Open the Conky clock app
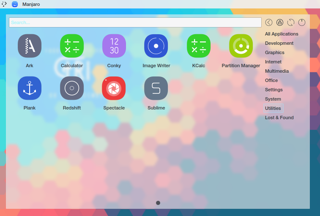The height and width of the screenshot is (216, 320). 114,46
